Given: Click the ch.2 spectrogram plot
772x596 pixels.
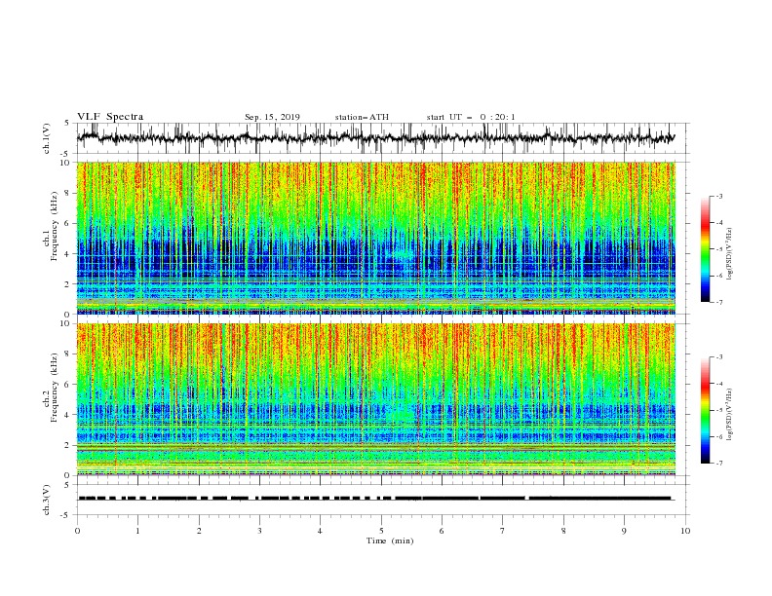Looking at the screenshot, I should (376, 399).
